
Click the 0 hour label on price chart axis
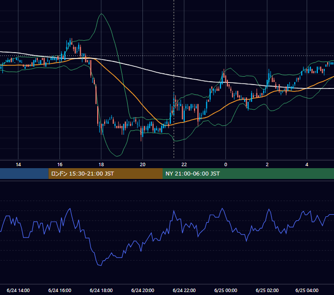pos(225,165)
